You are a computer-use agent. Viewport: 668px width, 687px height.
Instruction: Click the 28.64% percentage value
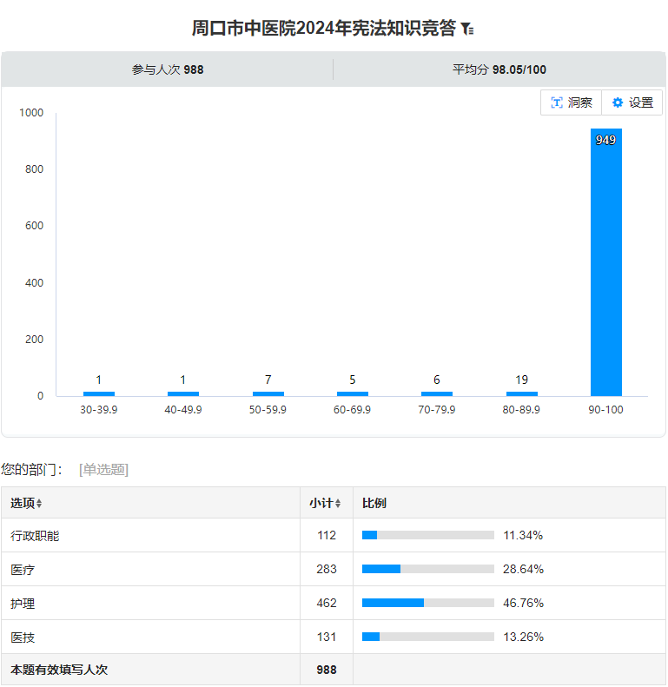[x=523, y=569]
